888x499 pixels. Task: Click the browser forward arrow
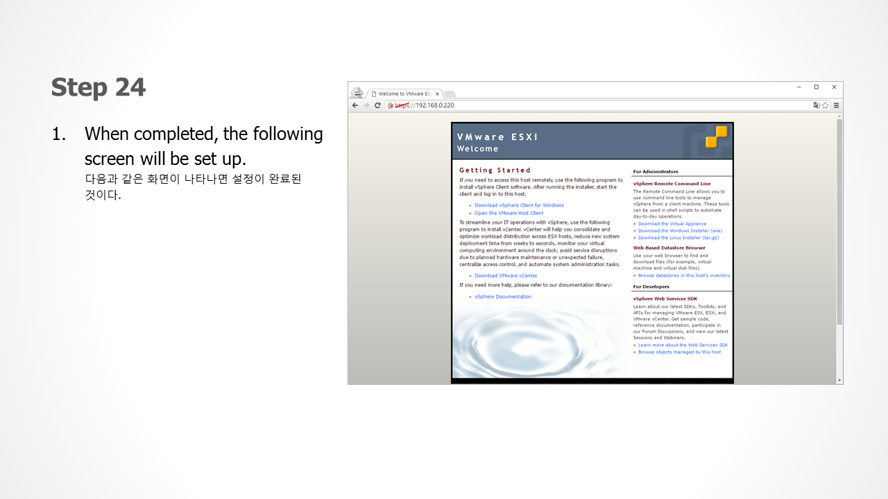366,105
